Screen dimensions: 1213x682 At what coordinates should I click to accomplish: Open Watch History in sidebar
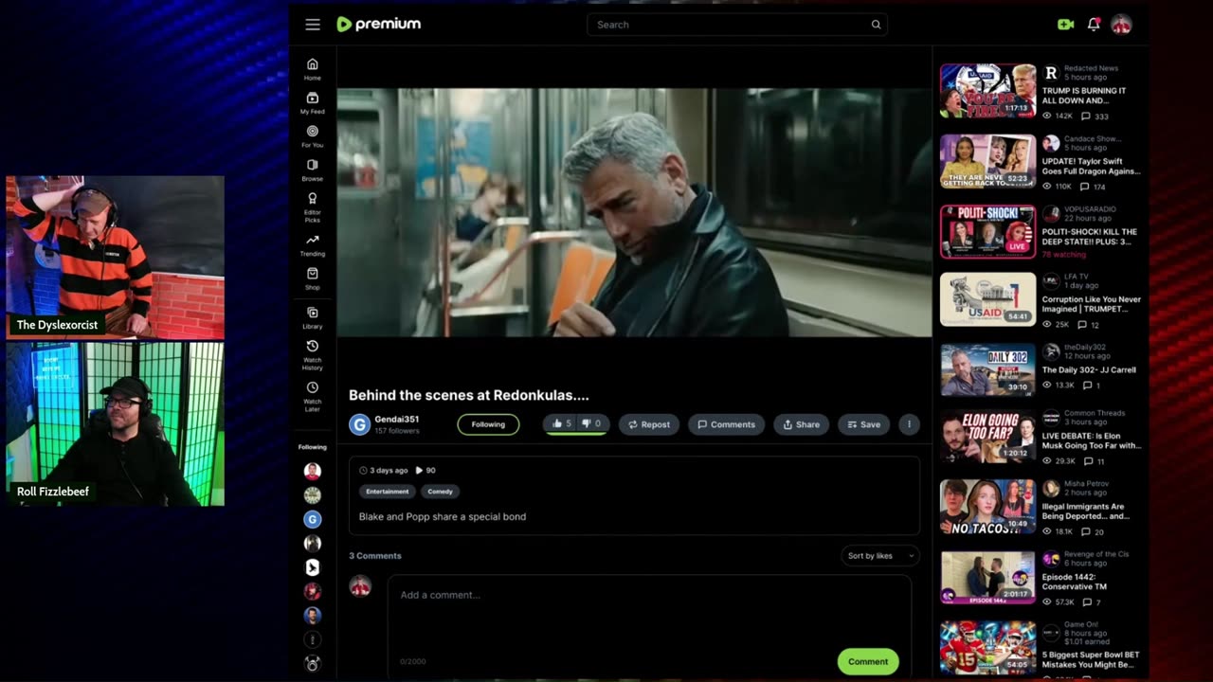[313, 355]
